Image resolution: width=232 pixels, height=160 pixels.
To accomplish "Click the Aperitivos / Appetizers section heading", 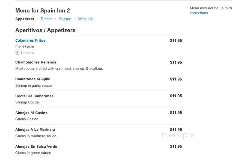I will [x=45, y=30].
